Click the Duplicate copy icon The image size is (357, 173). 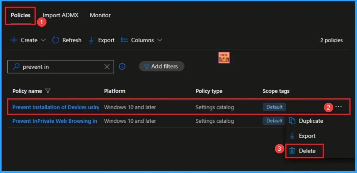(292, 121)
